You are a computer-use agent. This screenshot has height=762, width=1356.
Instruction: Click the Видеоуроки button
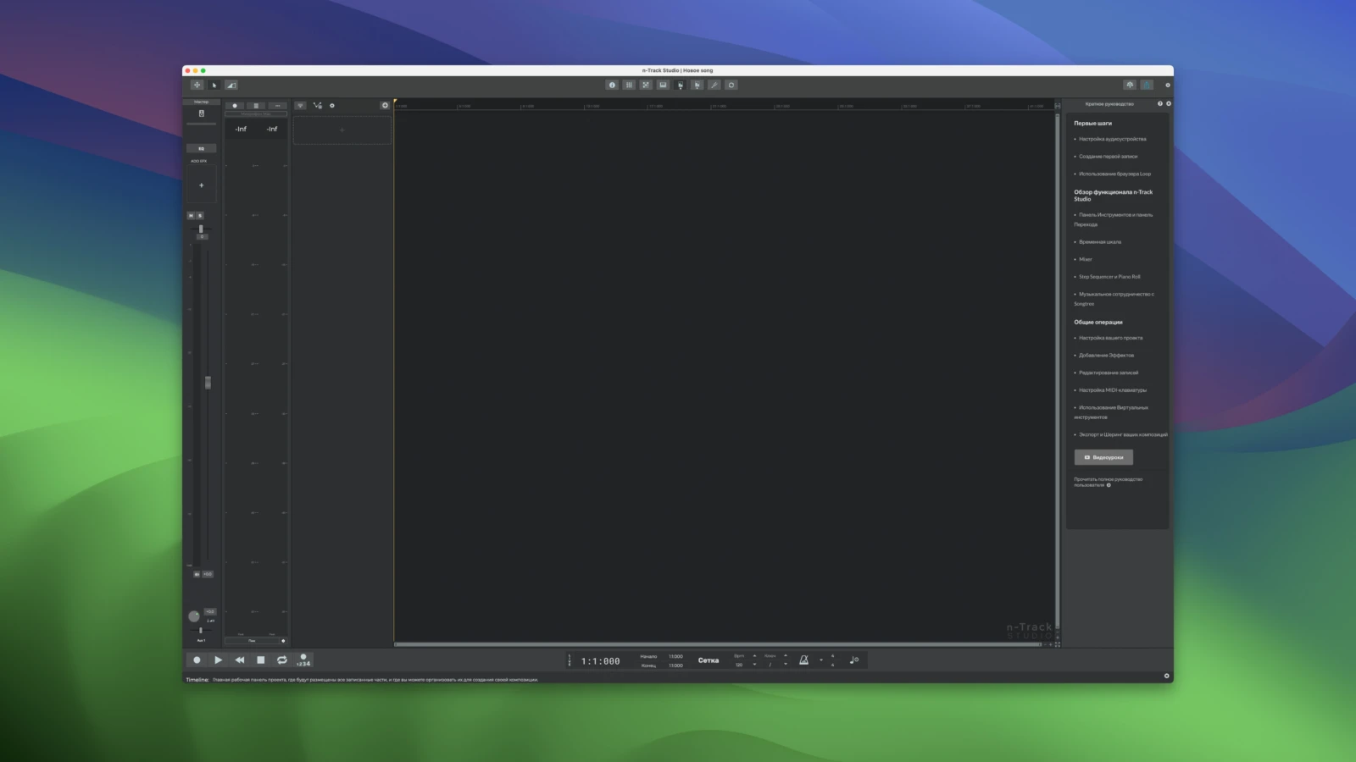coord(1103,457)
